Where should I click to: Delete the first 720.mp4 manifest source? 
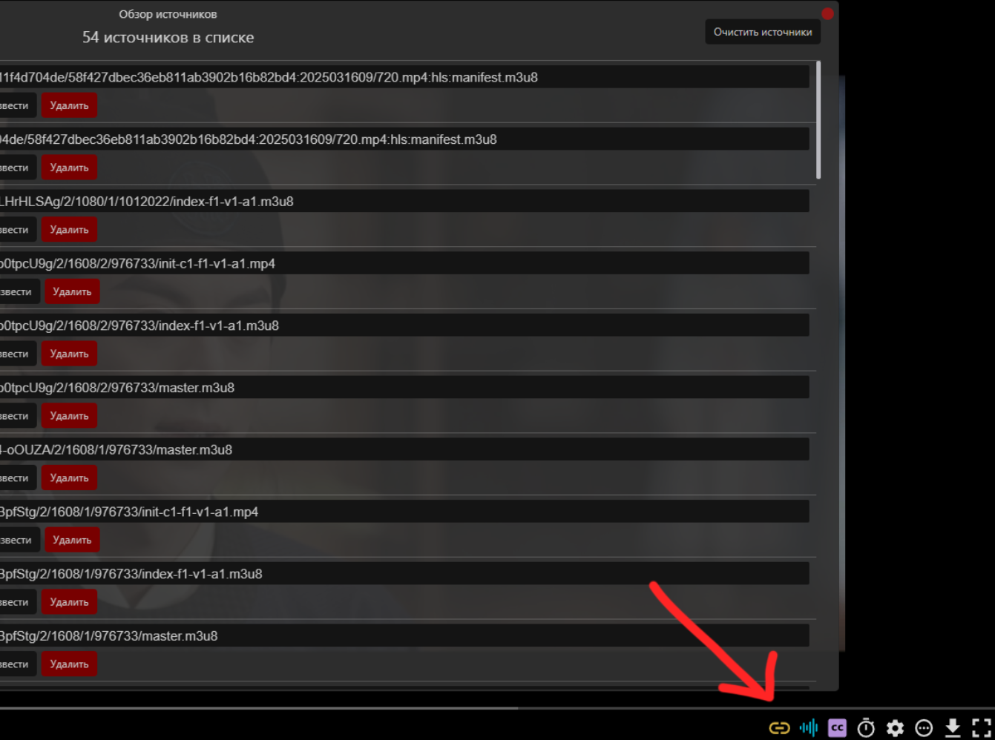click(x=69, y=105)
